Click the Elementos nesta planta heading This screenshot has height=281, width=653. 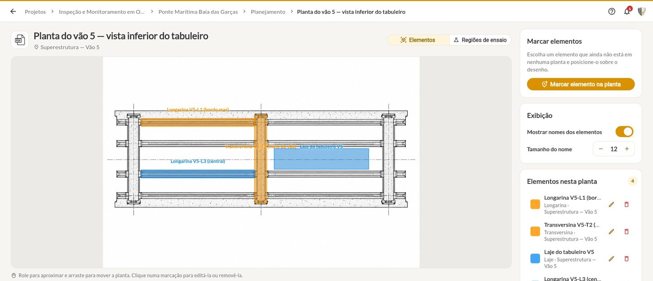[562, 182]
